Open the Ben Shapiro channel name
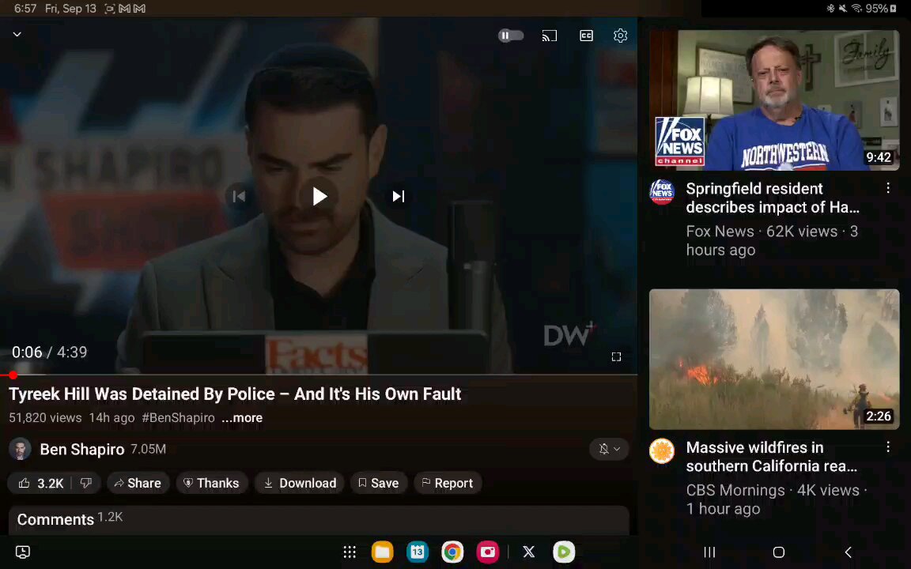Image resolution: width=911 pixels, height=569 pixels. point(82,449)
